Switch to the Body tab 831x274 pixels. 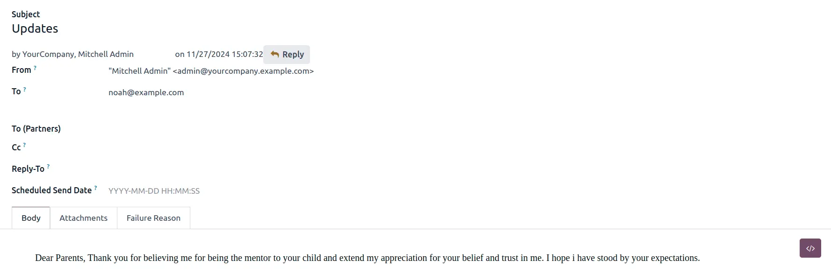[x=31, y=218]
